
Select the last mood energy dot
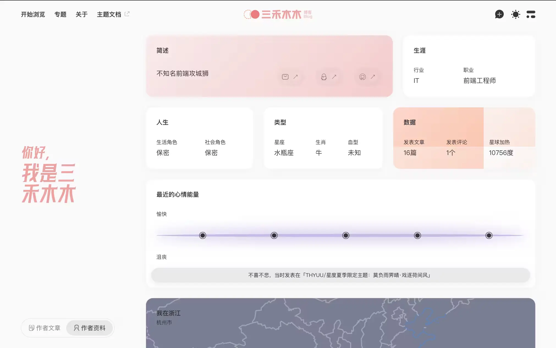(489, 235)
